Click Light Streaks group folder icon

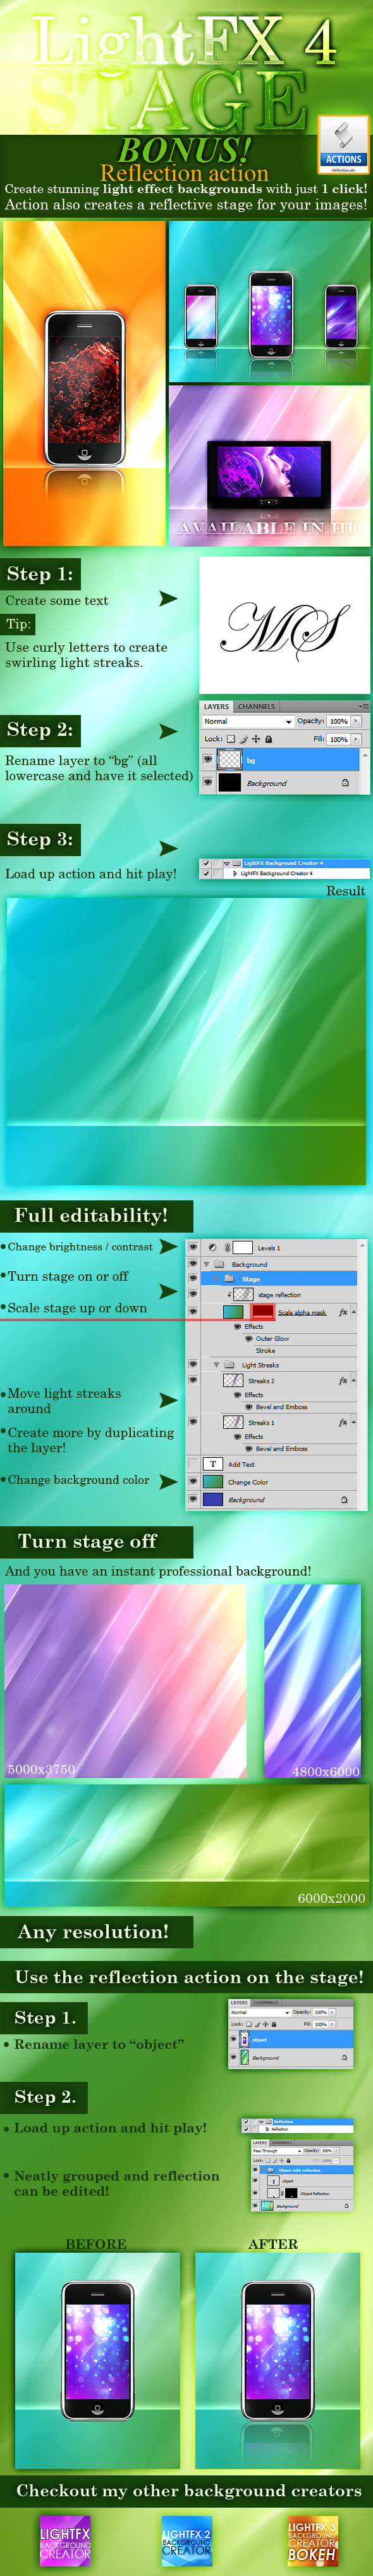pos(229,1365)
